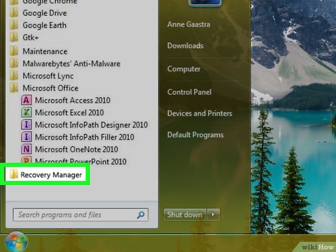Expand the Google Chrome folder
Screen dimensions: 336x252
pyautogui.click(x=43, y=2)
